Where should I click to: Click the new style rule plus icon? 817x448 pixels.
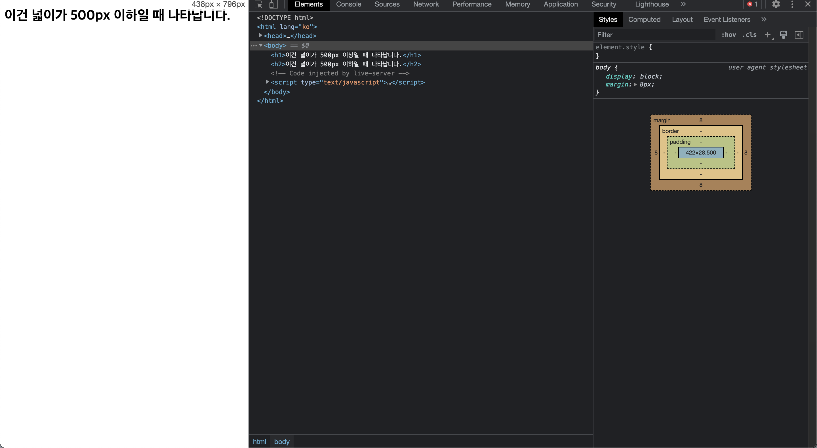[x=767, y=35]
